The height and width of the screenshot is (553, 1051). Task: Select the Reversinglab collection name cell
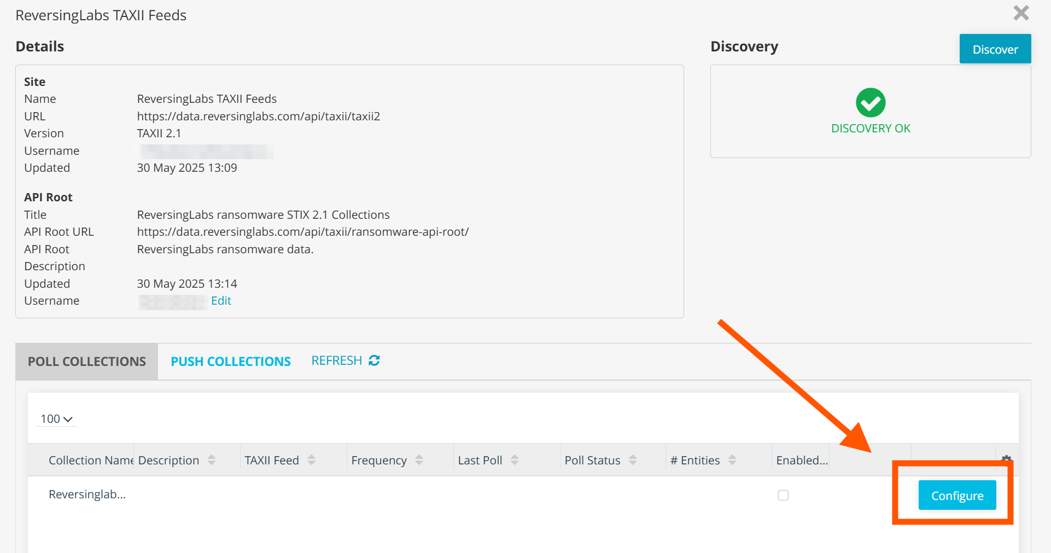87,494
